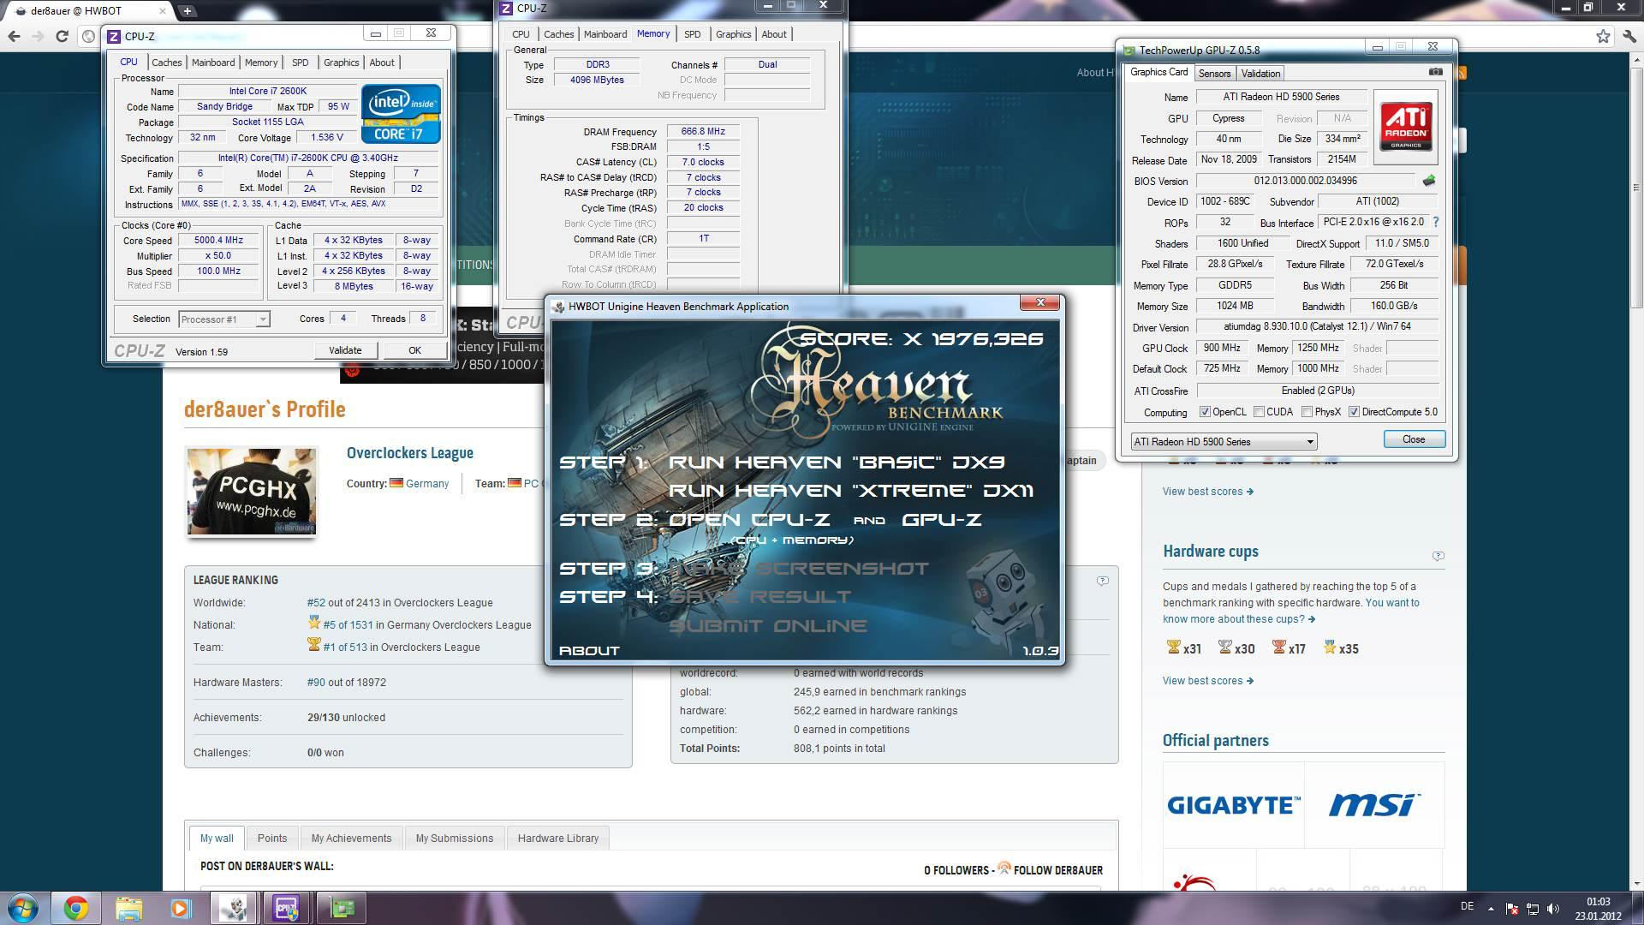Click the MSI partner logo
The height and width of the screenshot is (925, 1644).
click(x=1374, y=804)
